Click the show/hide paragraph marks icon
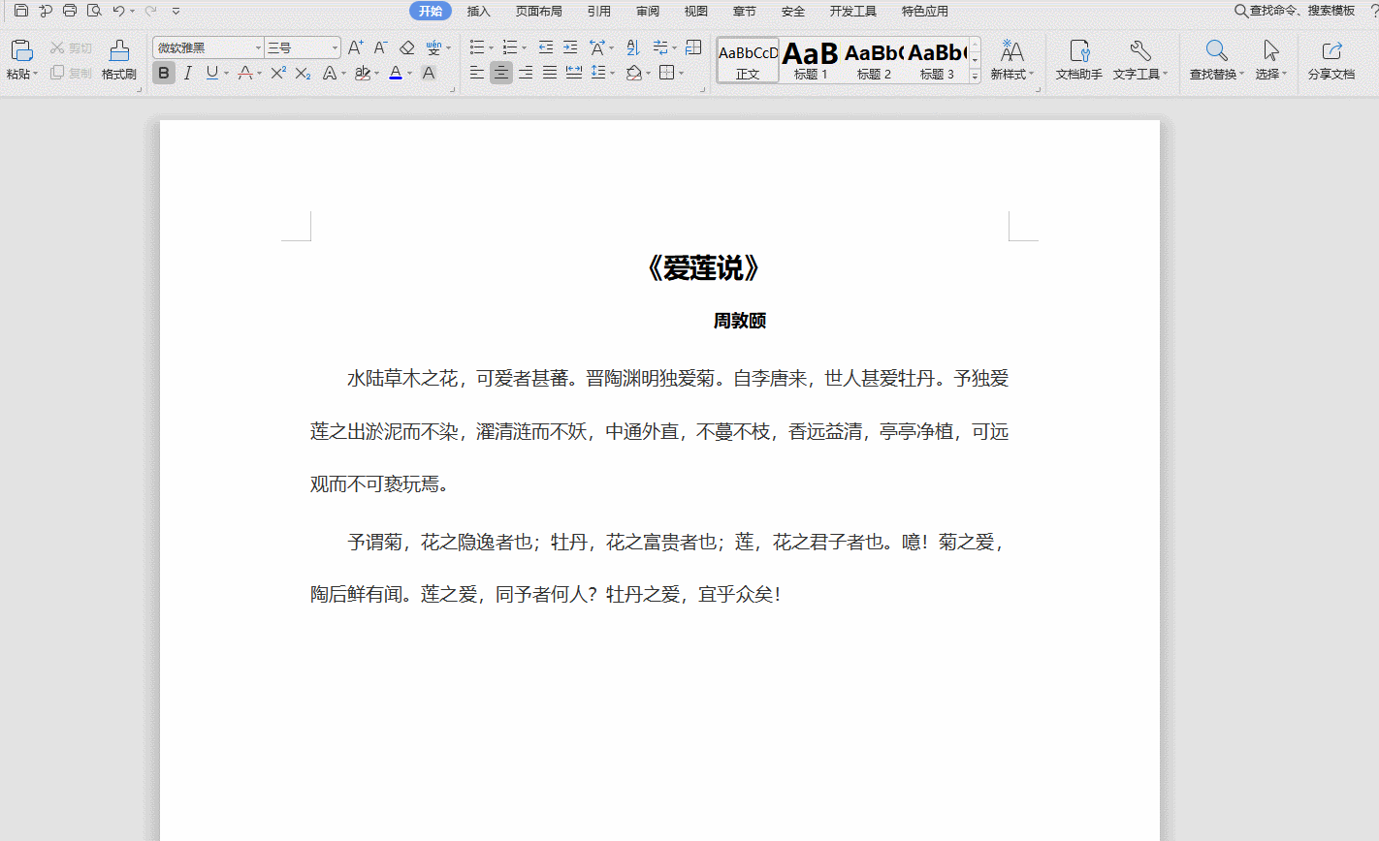 660,47
